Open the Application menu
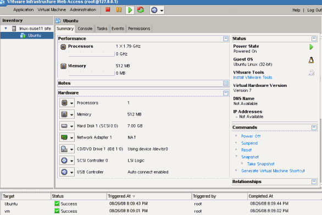This screenshot has width=322, height=215. [x=24, y=10]
